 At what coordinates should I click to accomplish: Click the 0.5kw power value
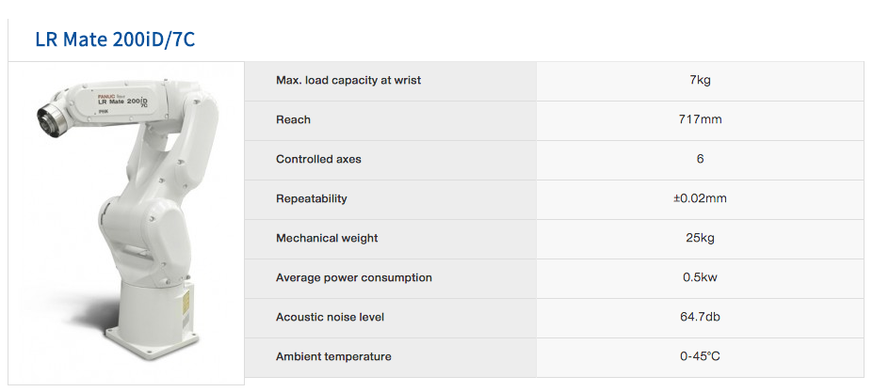[700, 277]
